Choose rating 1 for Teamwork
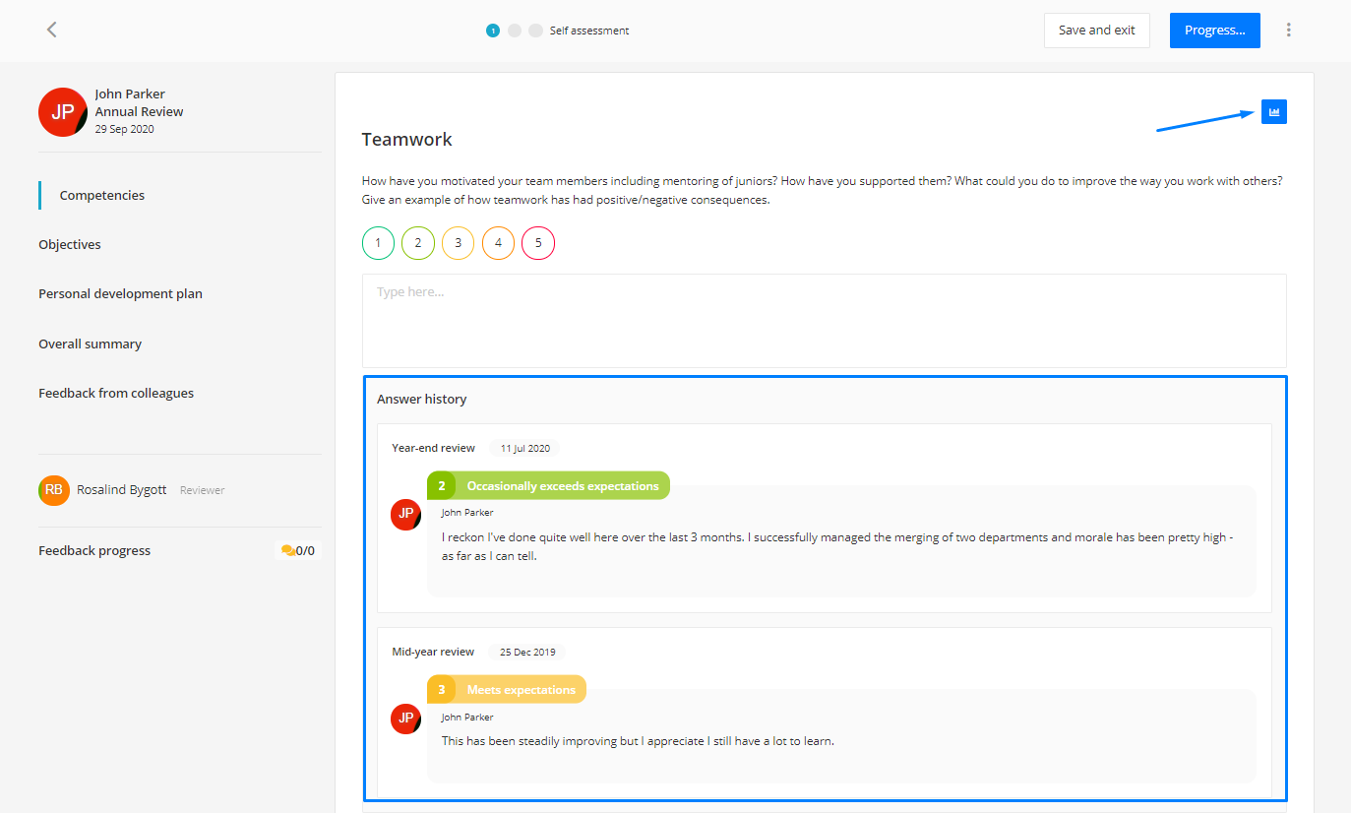 pyautogui.click(x=378, y=242)
